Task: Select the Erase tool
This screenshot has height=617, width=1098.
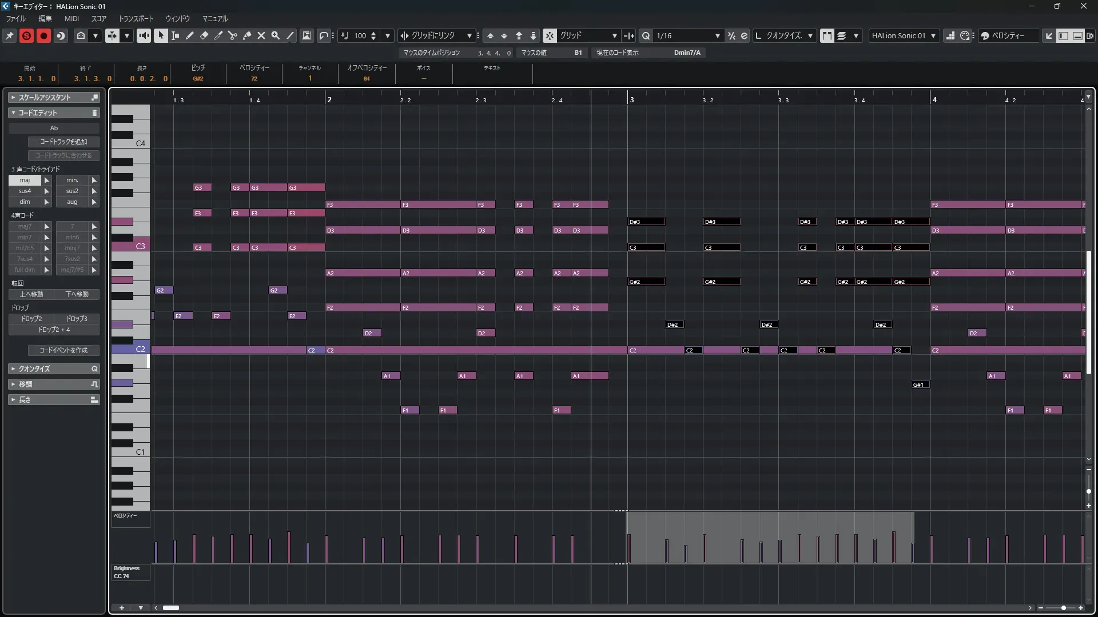Action: tap(204, 35)
